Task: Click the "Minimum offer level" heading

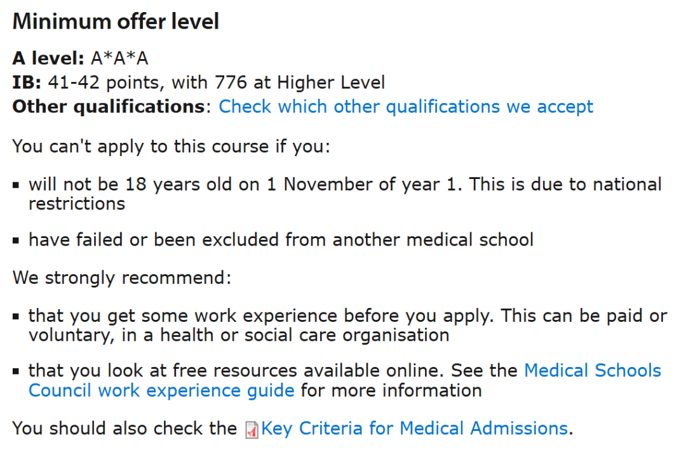Action: [116, 22]
